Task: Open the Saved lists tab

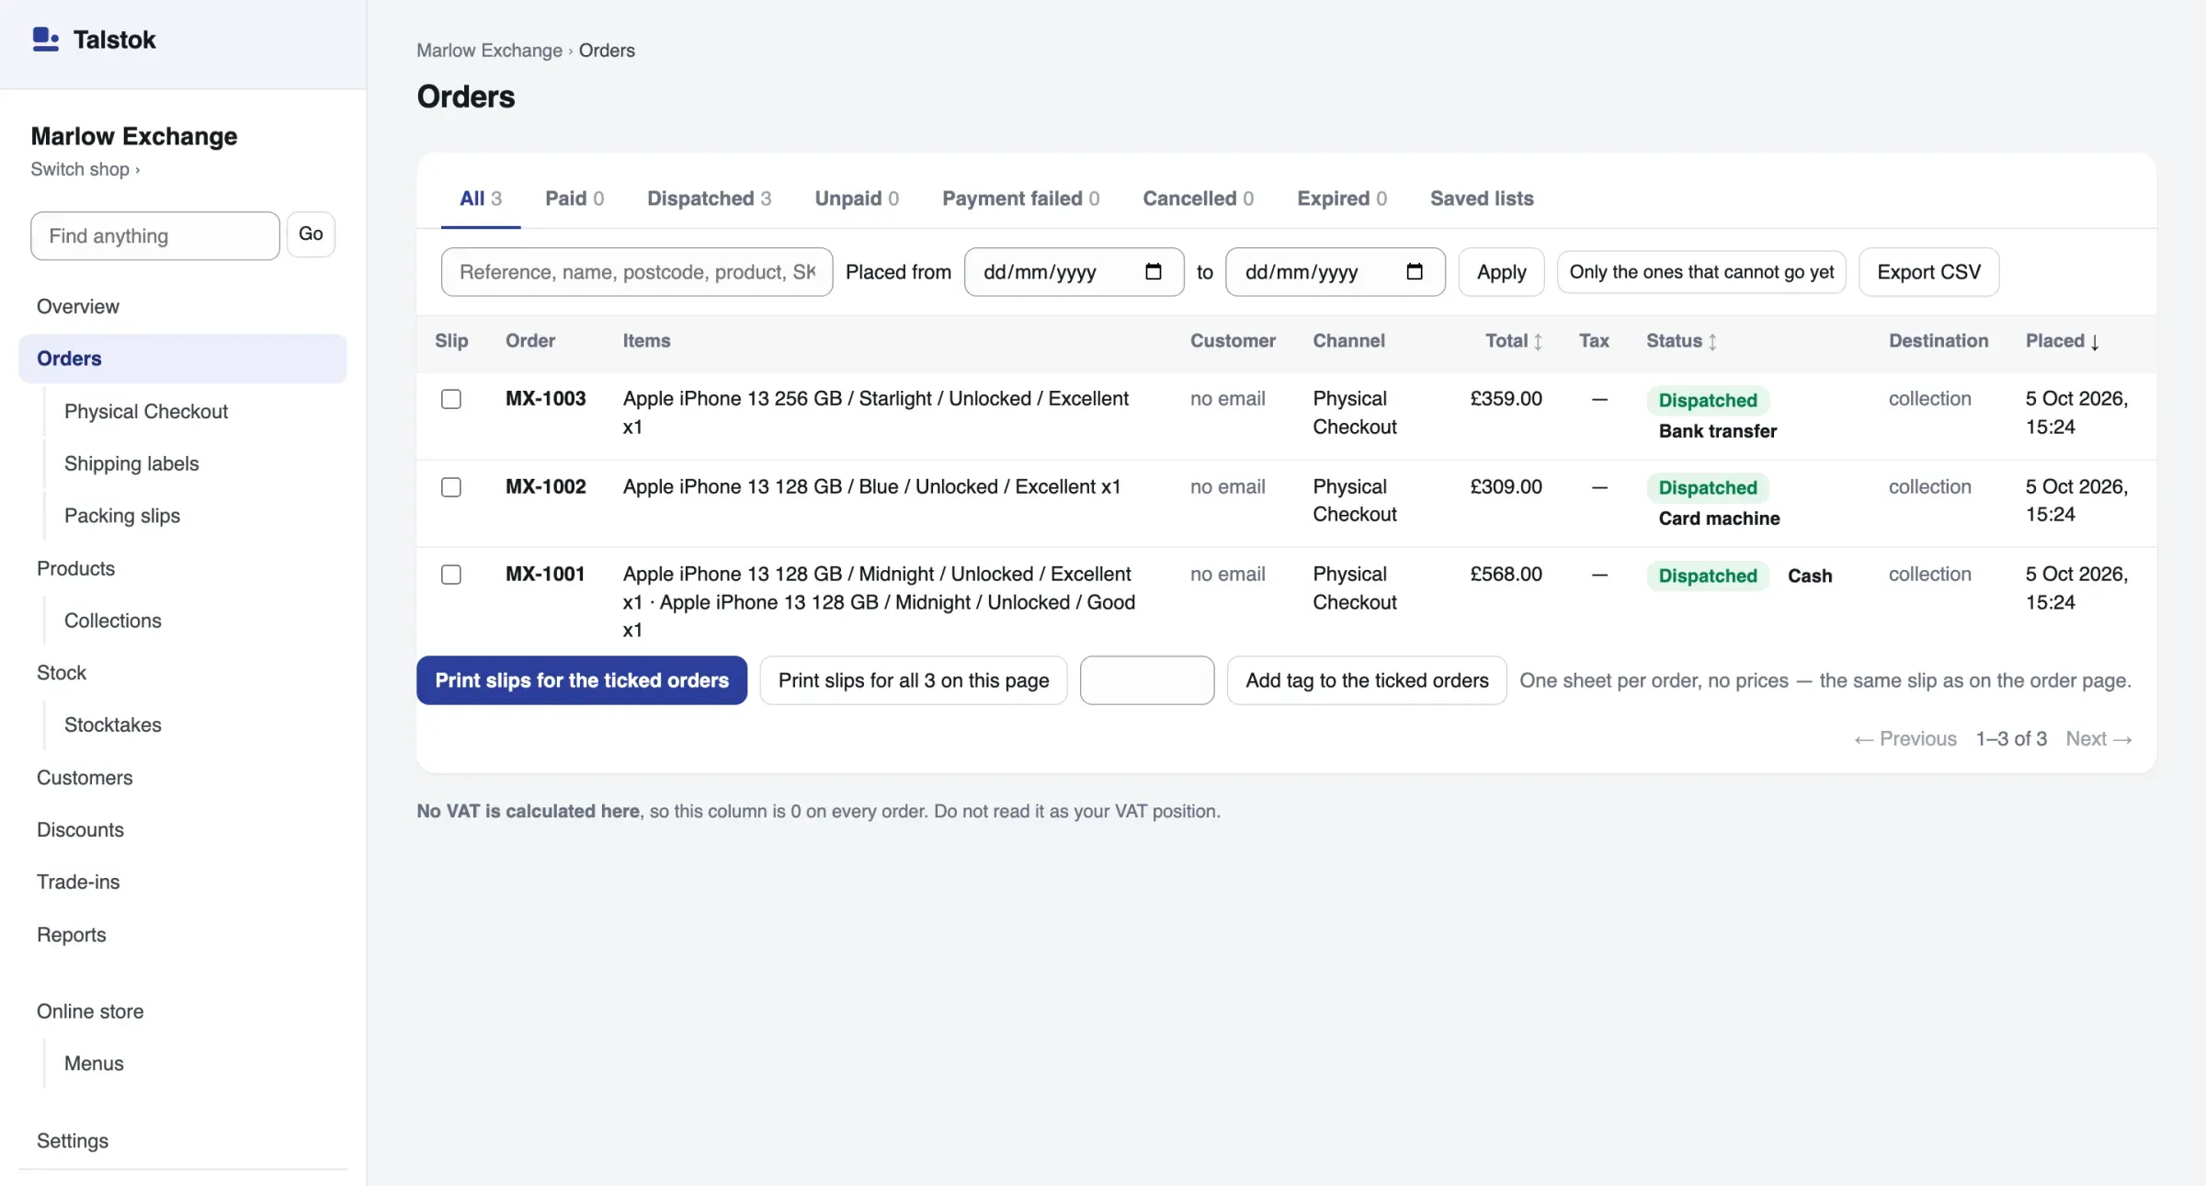Action: coord(1482,199)
